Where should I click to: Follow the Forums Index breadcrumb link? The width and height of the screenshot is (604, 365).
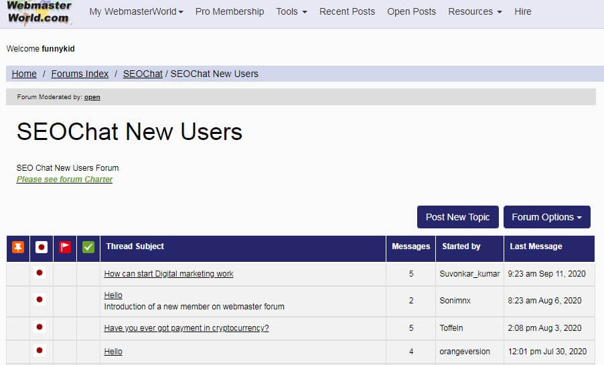(x=80, y=74)
